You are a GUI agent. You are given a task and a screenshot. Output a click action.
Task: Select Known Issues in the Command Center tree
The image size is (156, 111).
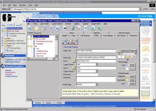coord(41,53)
